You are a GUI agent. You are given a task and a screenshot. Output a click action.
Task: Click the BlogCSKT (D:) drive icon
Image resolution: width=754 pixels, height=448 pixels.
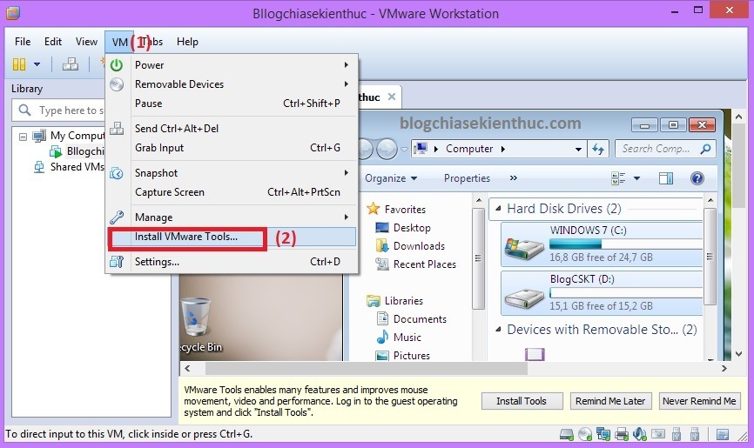[x=524, y=297]
